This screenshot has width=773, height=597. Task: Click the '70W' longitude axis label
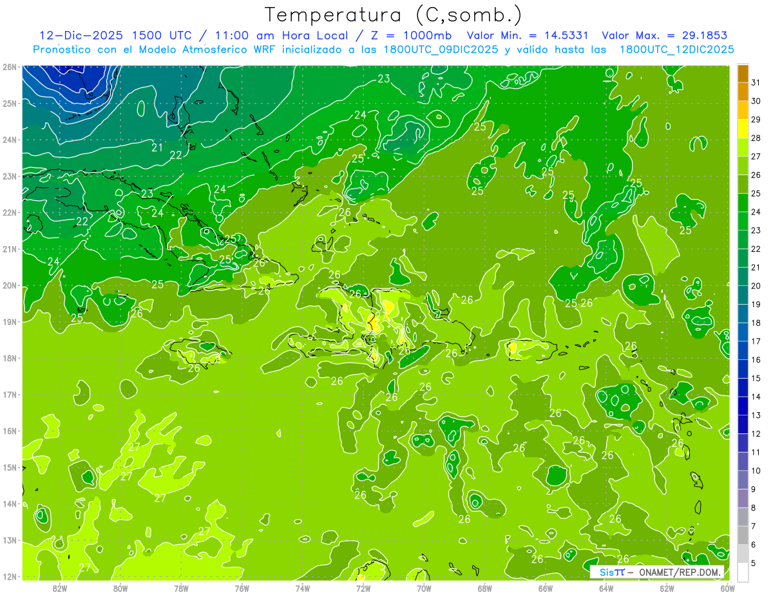[424, 587]
